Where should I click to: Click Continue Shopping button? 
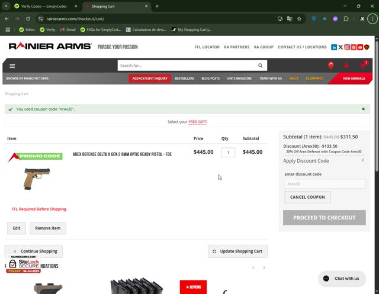click(x=34, y=251)
